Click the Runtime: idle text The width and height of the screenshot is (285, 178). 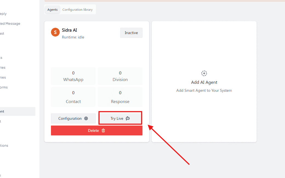(x=73, y=37)
